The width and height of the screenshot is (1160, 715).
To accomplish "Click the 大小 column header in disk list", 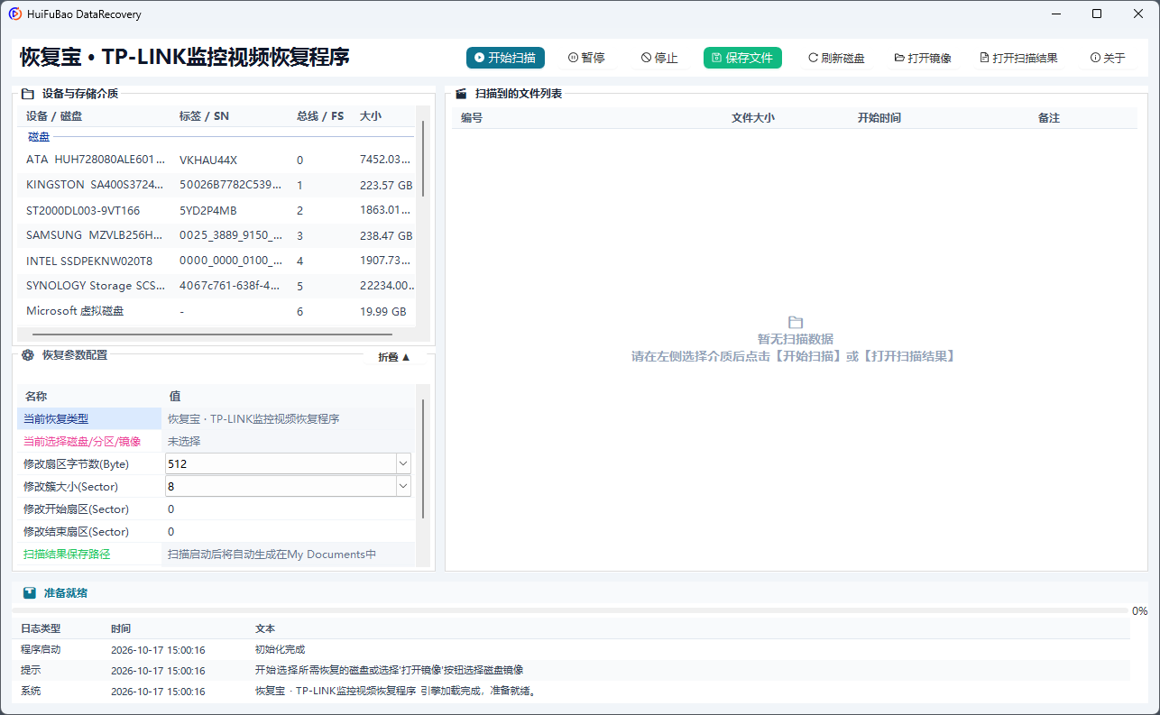I will point(371,116).
